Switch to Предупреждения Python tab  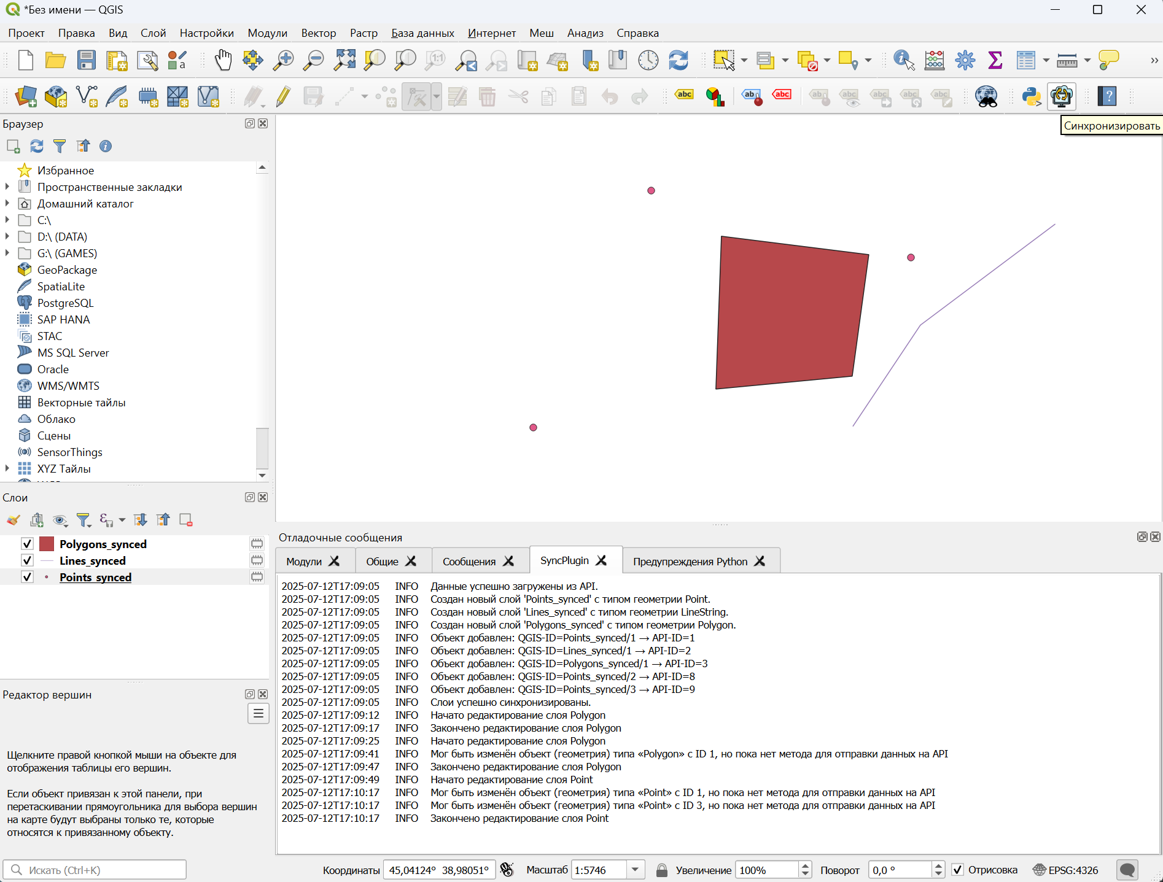690,562
